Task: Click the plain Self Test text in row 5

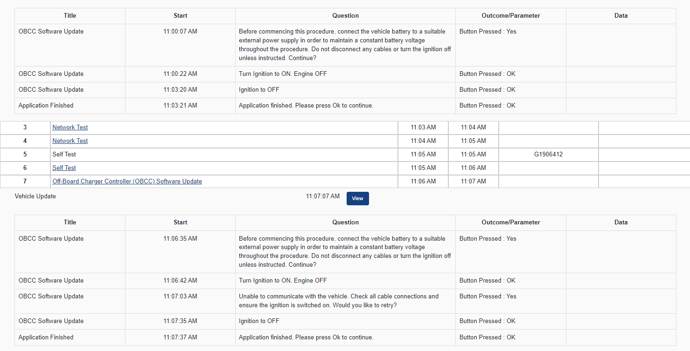Action: click(x=64, y=155)
